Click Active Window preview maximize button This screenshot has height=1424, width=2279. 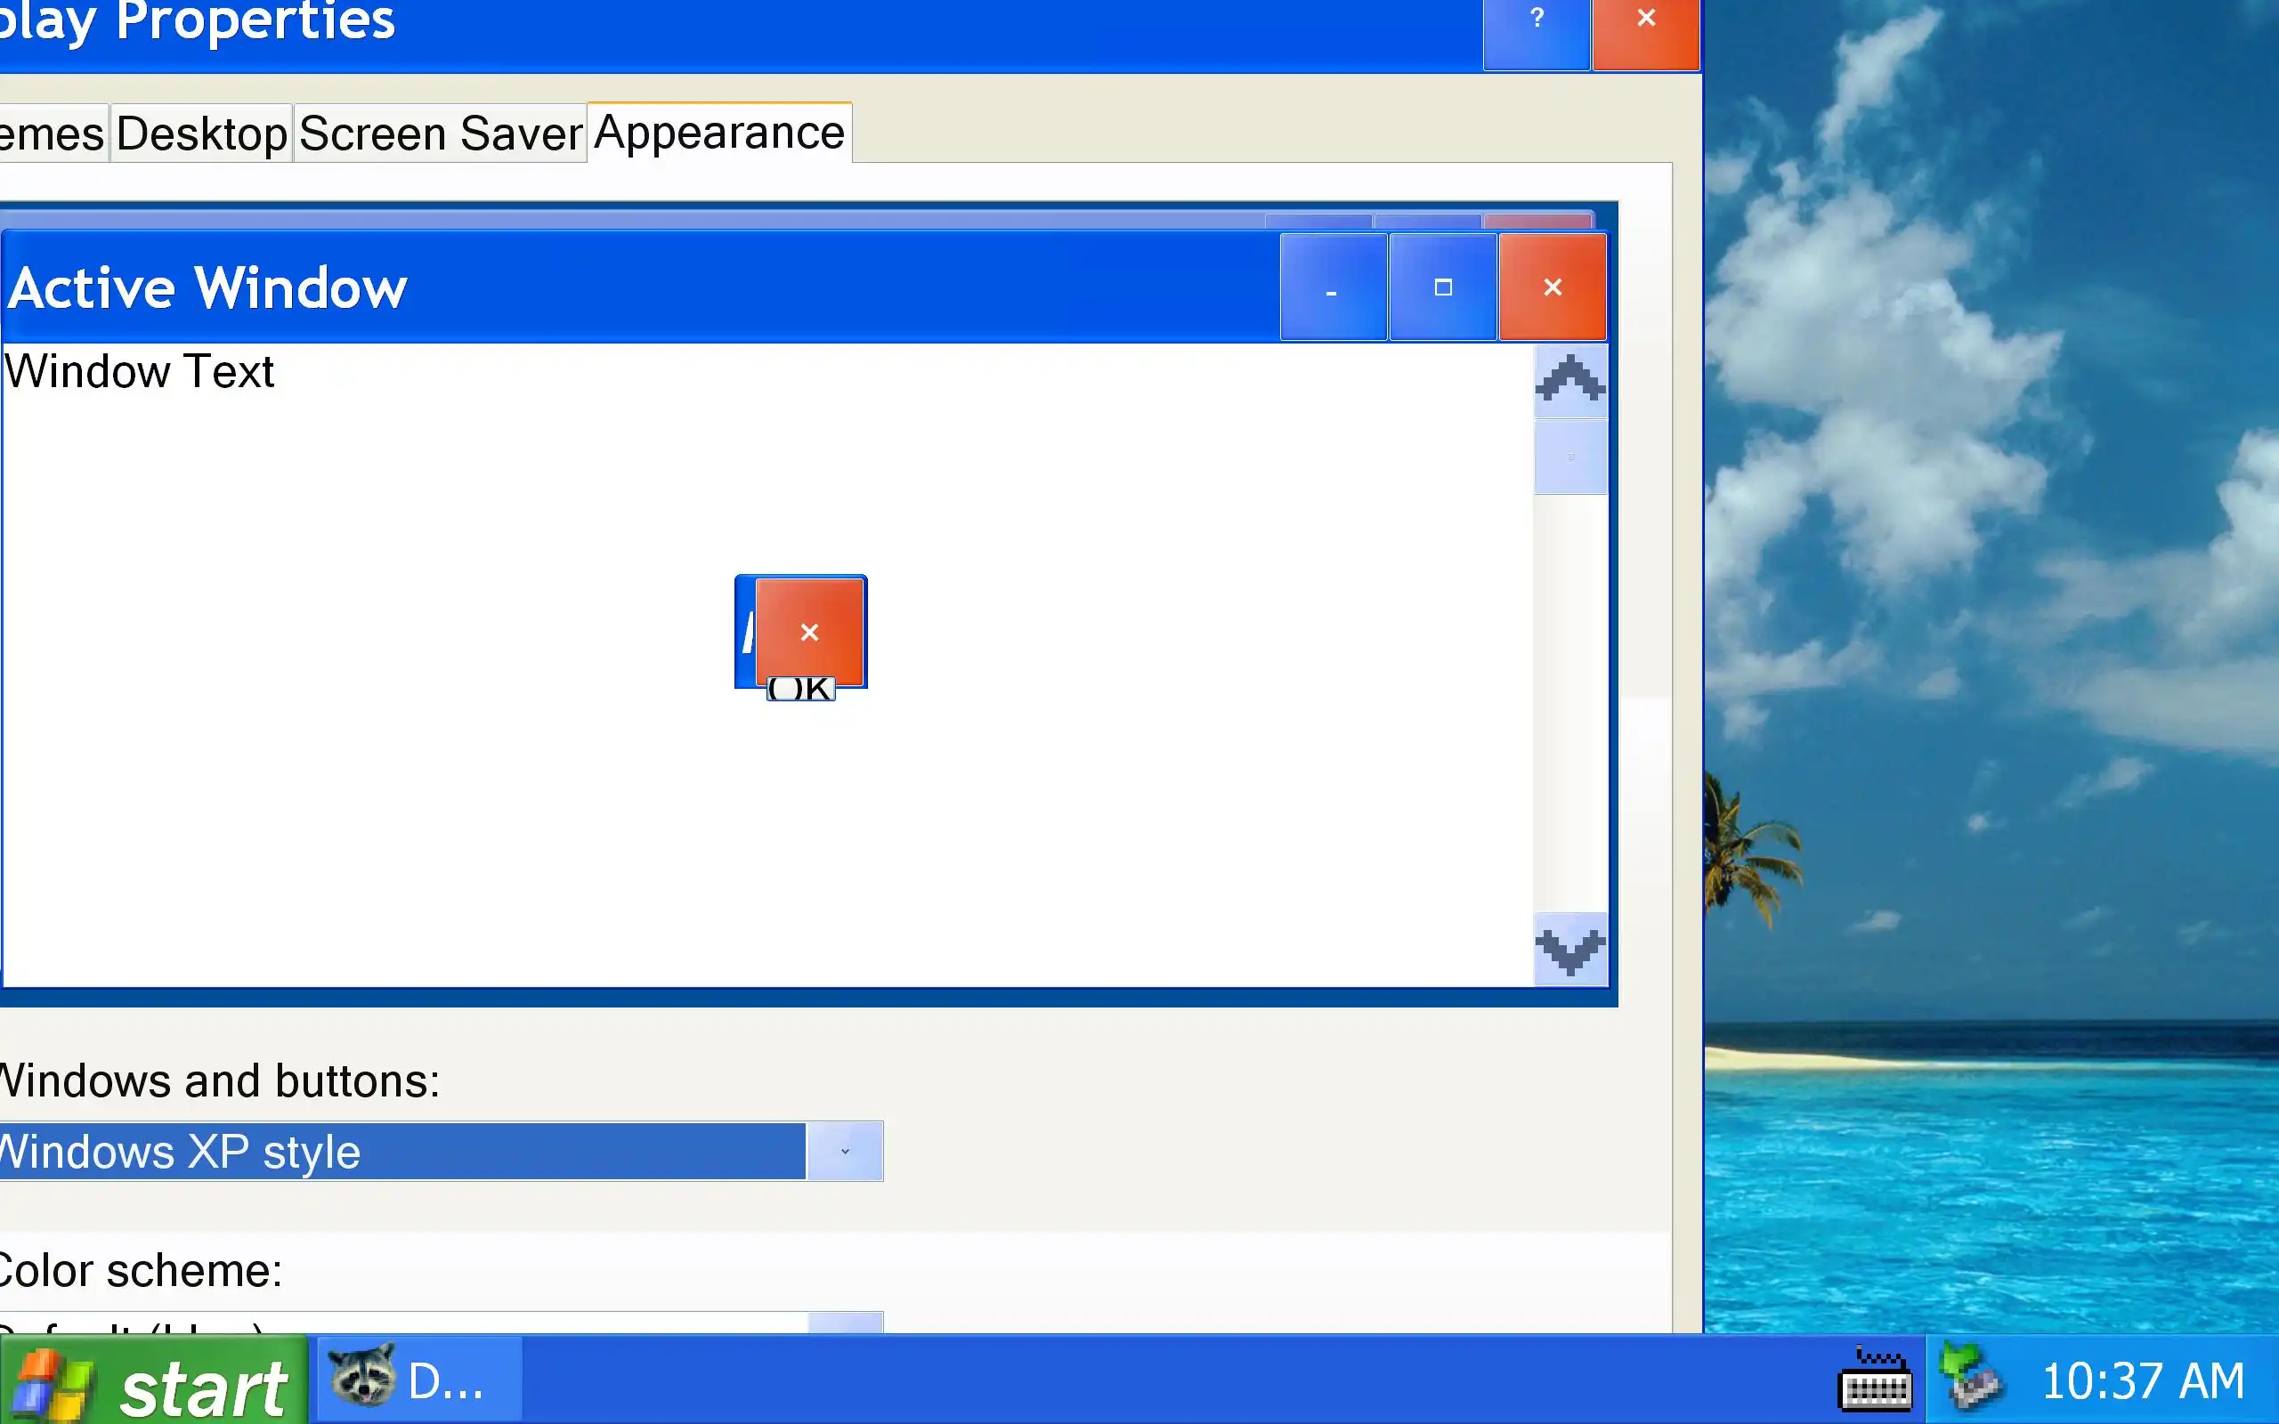(1442, 287)
